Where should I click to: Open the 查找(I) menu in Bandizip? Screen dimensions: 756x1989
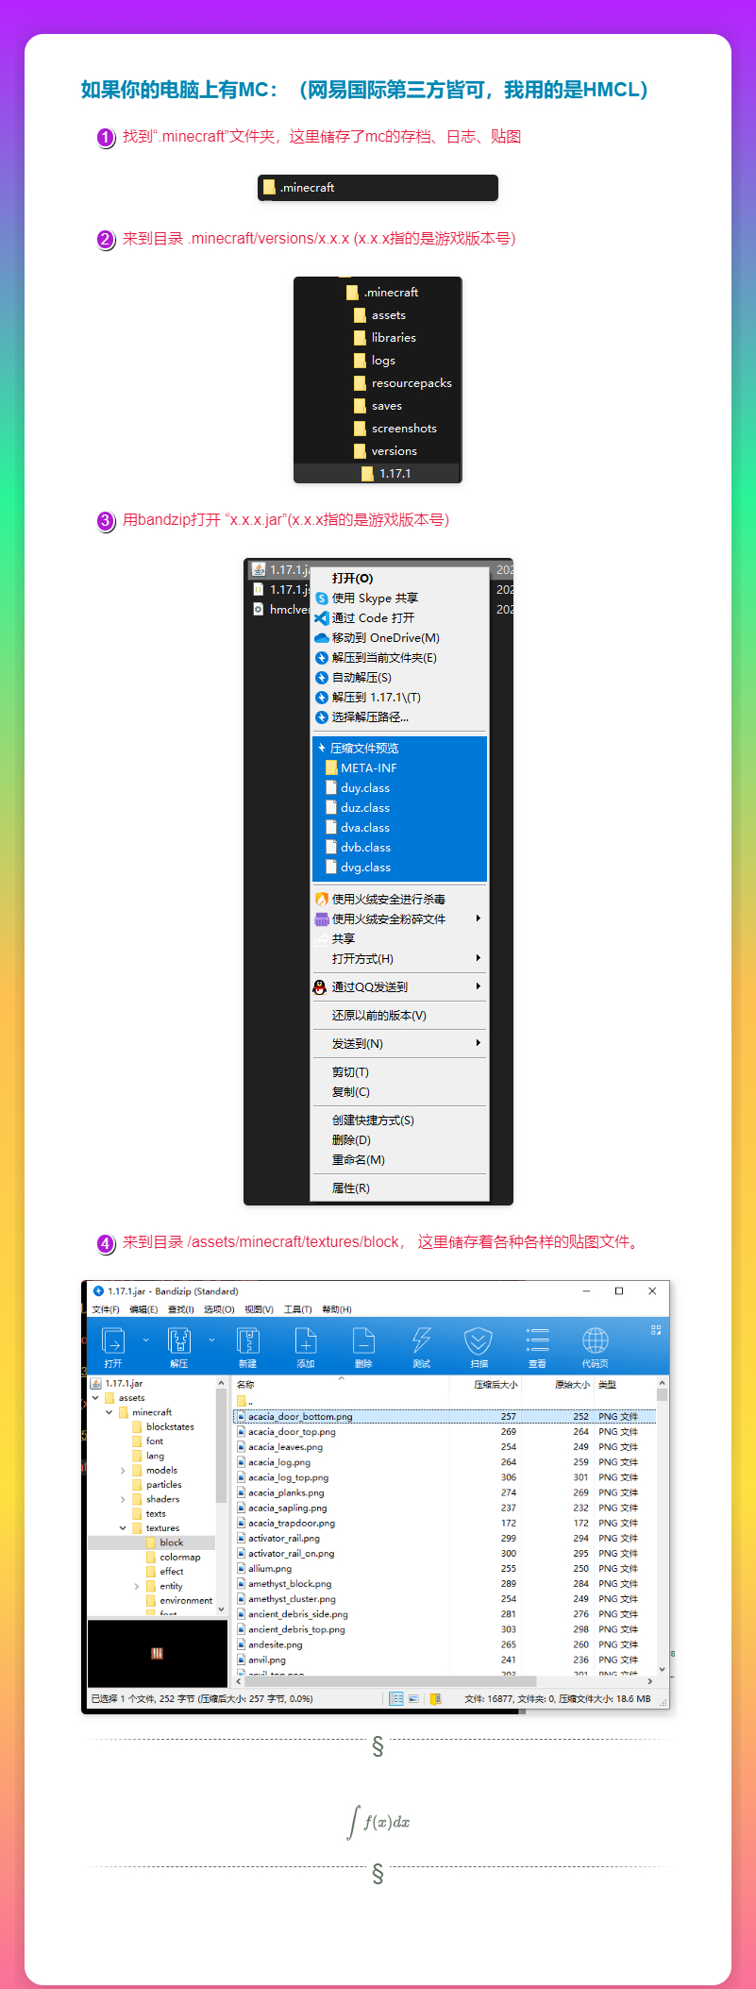click(181, 1309)
